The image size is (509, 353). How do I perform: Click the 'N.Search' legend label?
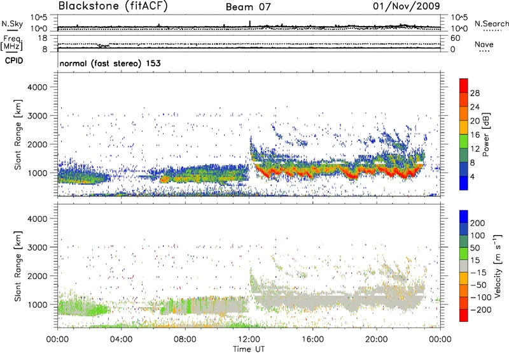coord(491,24)
